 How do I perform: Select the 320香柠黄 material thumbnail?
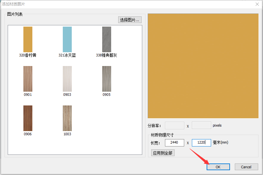coord(28,39)
